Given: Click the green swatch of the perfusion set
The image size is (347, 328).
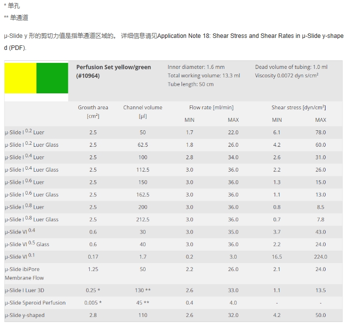Looking at the screenshot, I should 52,78.
